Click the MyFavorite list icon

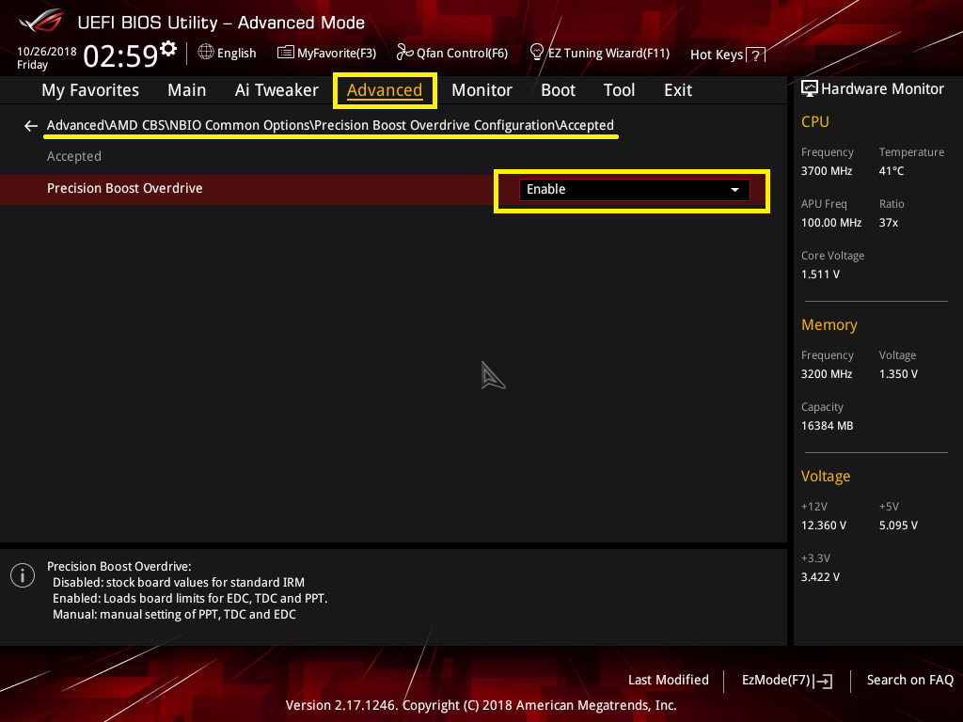(x=286, y=53)
